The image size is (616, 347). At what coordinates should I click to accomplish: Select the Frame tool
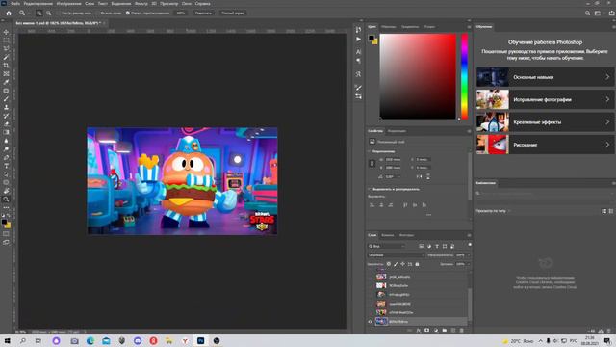click(x=6, y=73)
